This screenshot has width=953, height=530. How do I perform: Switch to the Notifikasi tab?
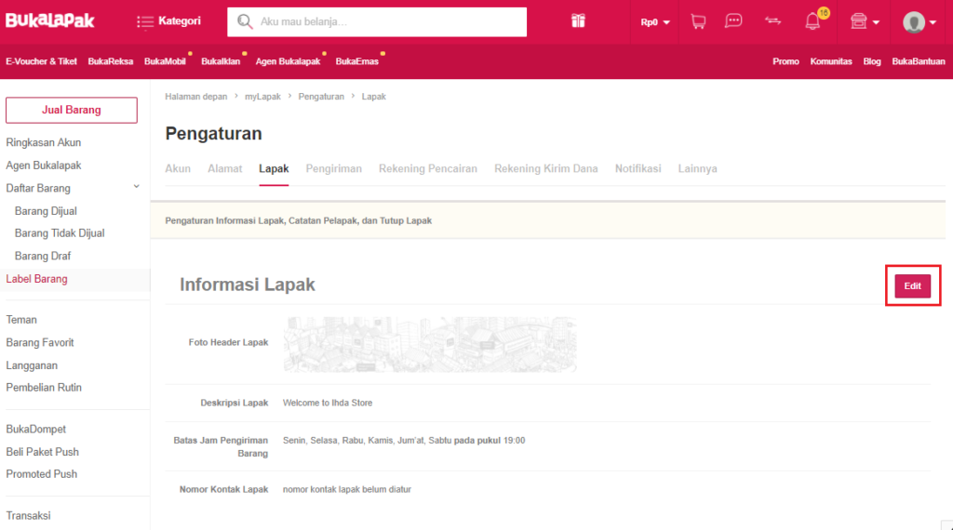638,169
